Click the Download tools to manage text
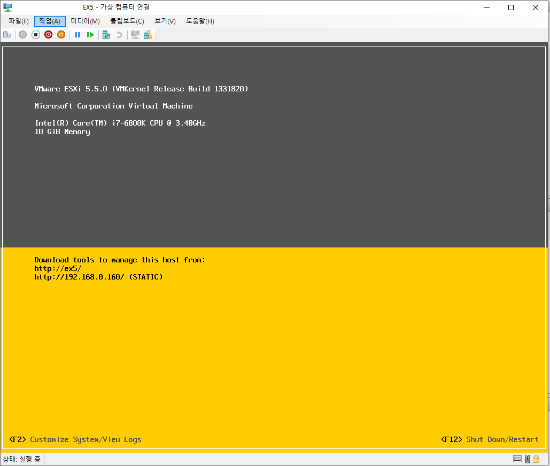550x466 pixels. tap(120, 260)
